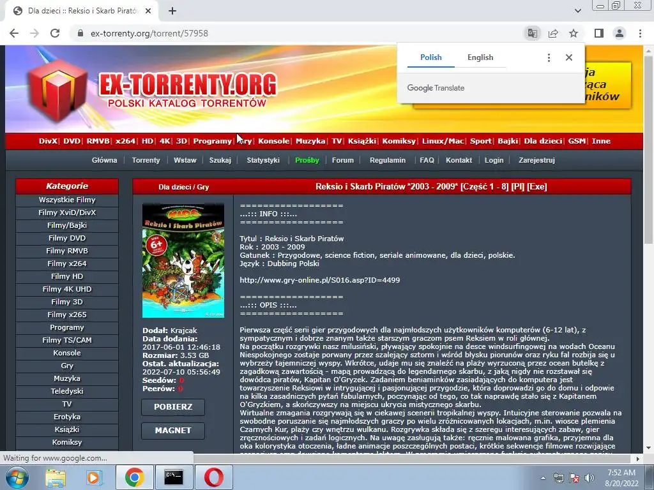
Task: Select Teledyski in Kategorie sidebar
Action: coord(67,391)
